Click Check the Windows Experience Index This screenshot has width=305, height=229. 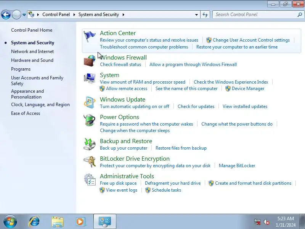231,82
